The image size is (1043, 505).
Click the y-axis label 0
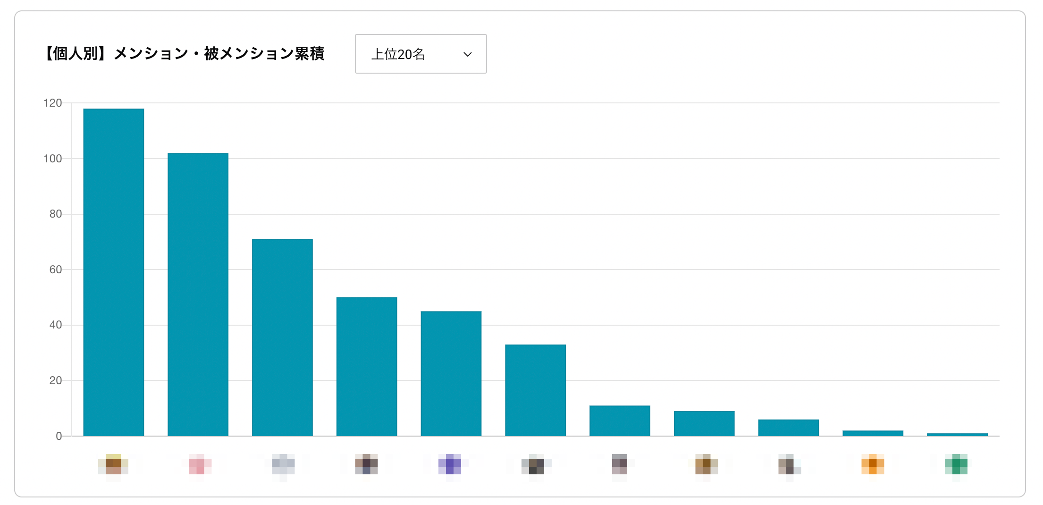pyautogui.click(x=59, y=436)
